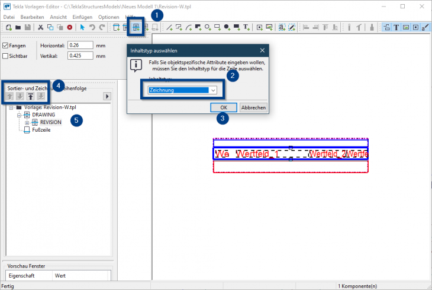Toggle text display (T) button
This screenshot has height=290, width=432.
(x=396, y=27)
